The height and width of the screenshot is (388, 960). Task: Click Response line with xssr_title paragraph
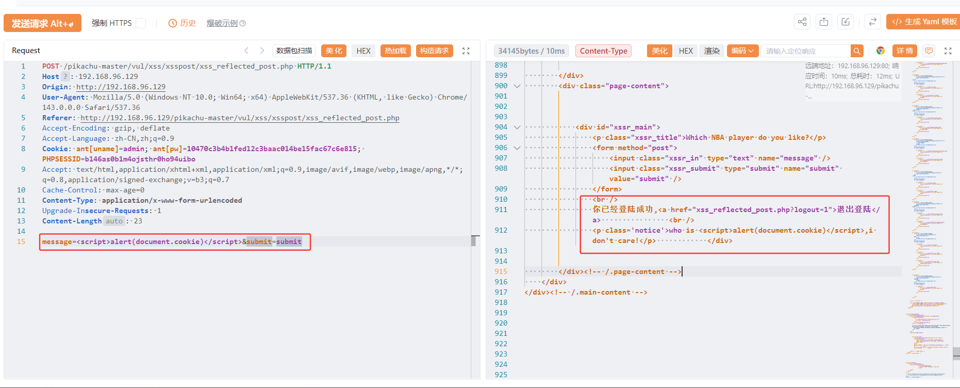coord(709,137)
